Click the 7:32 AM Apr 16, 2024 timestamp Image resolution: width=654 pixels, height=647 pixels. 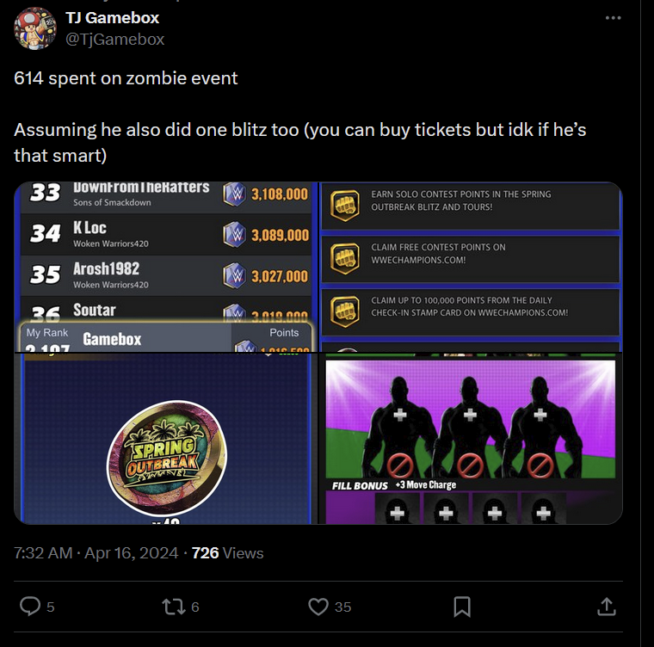[96, 553]
